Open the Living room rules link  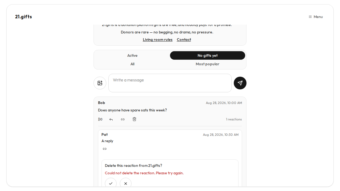tap(158, 40)
